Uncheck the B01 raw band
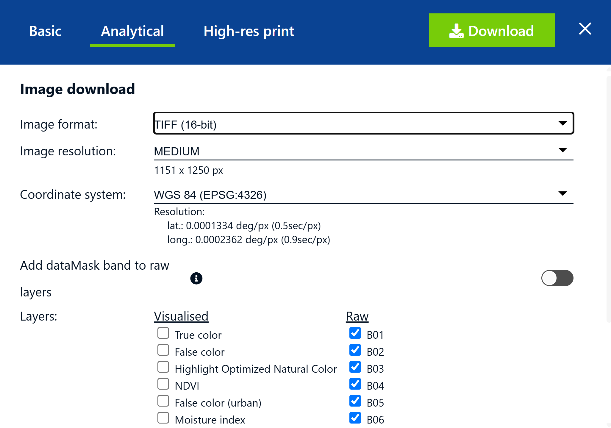611x428 pixels. [355, 333]
